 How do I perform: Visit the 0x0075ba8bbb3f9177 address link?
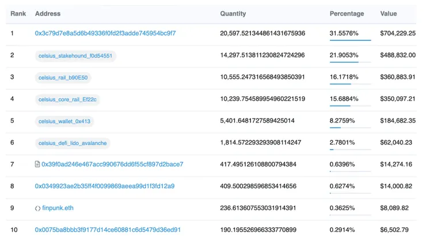(108, 230)
